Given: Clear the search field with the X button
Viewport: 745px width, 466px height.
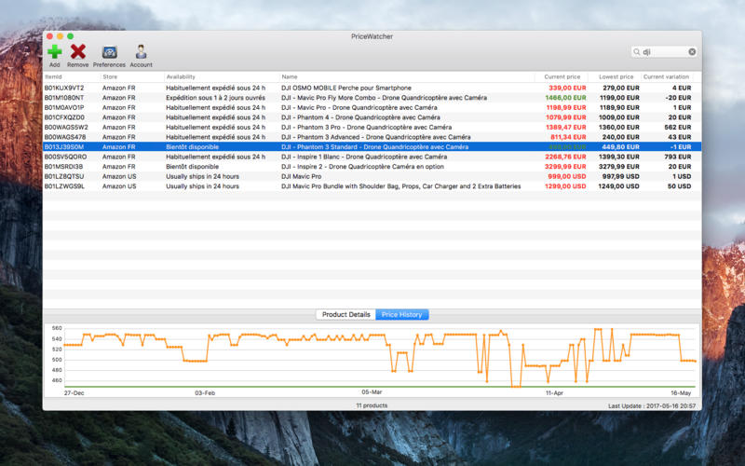Looking at the screenshot, I should click(692, 52).
